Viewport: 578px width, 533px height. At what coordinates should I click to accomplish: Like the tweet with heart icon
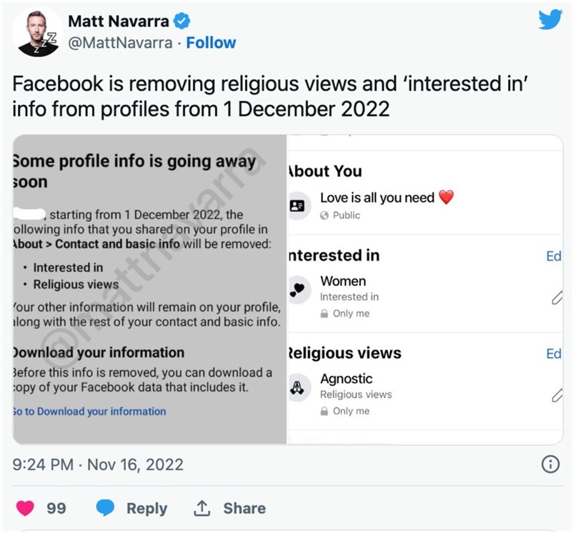click(26, 508)
